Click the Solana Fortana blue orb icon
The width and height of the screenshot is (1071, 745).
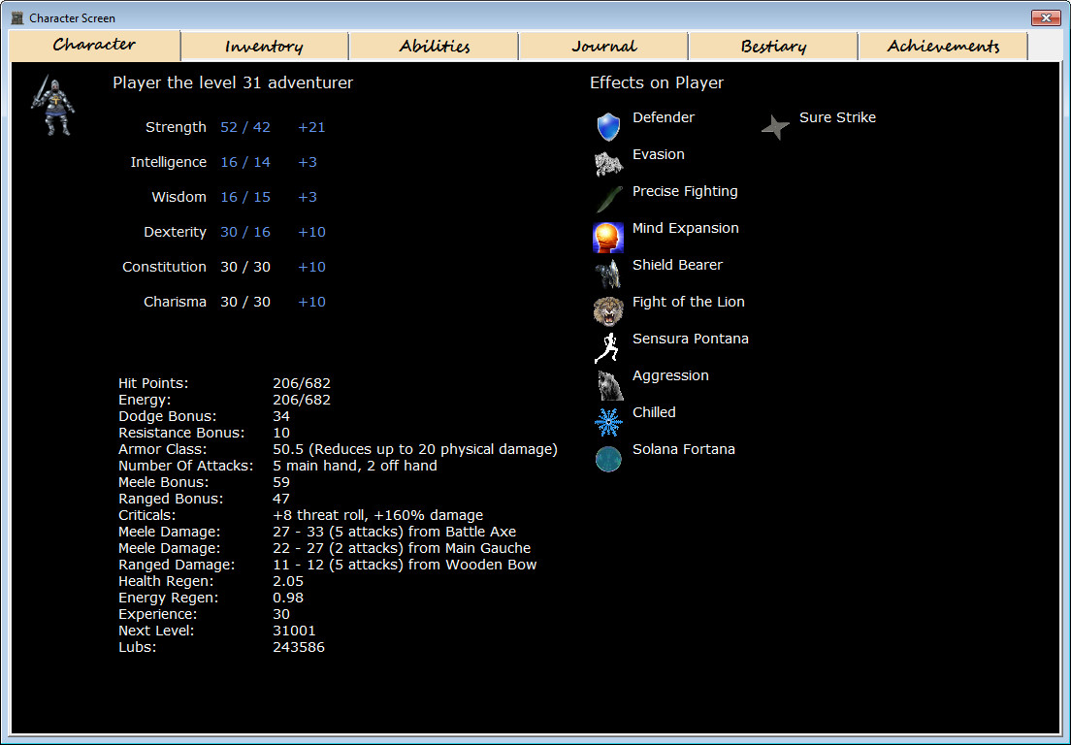607,456
